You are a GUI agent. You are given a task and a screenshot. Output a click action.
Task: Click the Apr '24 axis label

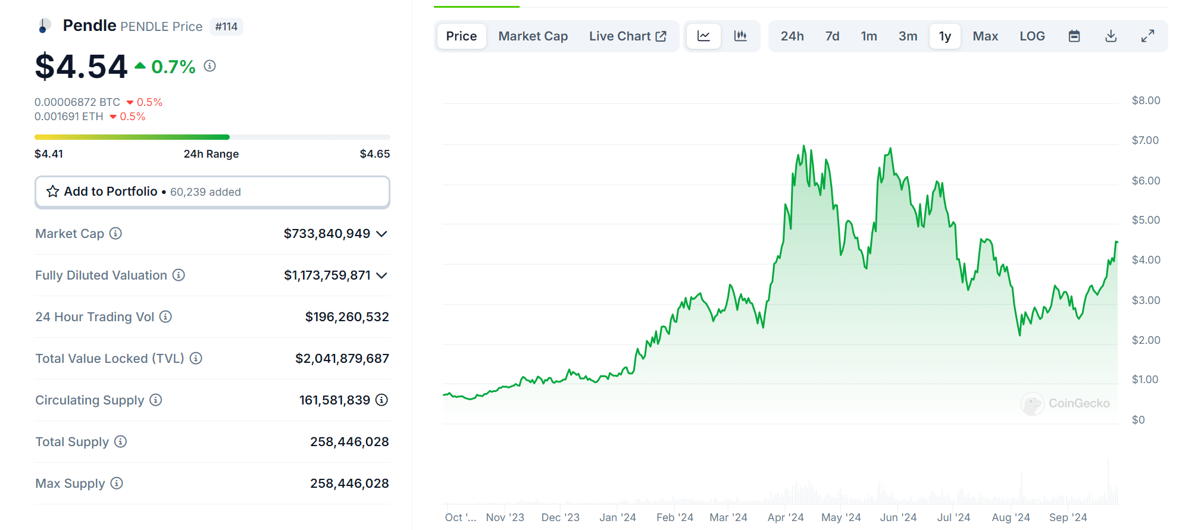tap(786, 518)
